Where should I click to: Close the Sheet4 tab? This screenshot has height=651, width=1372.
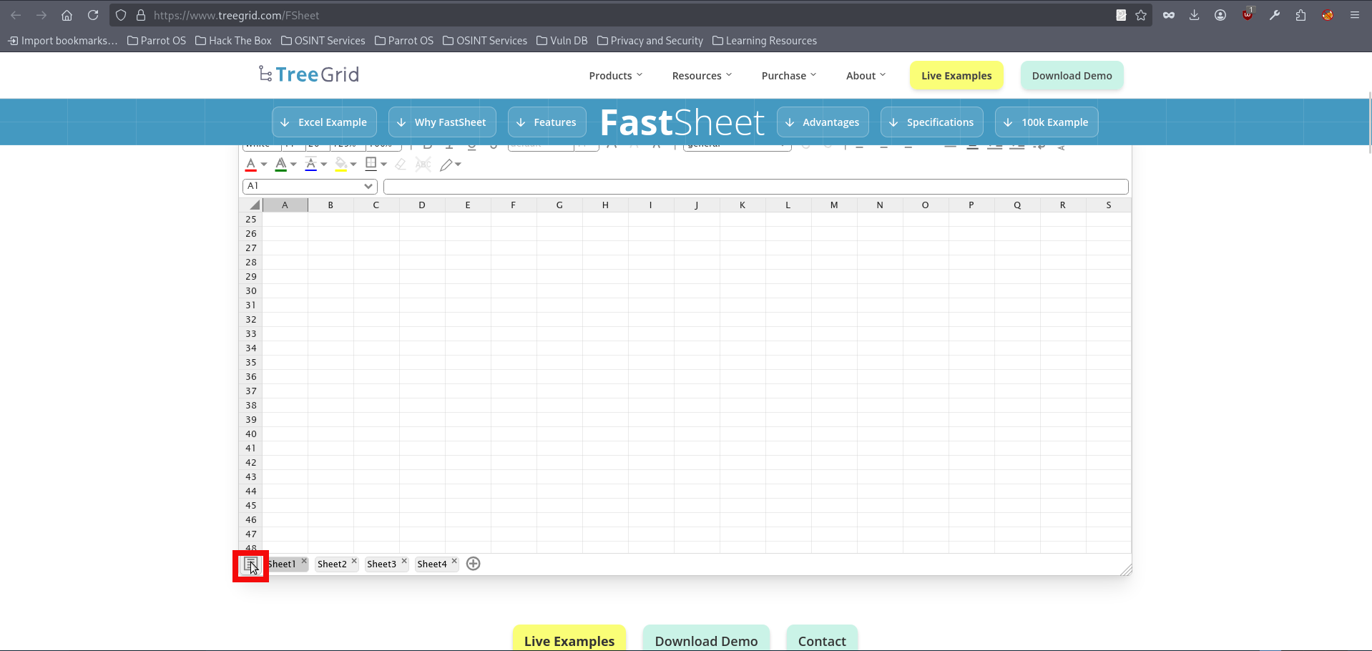(x=454, y=562)
